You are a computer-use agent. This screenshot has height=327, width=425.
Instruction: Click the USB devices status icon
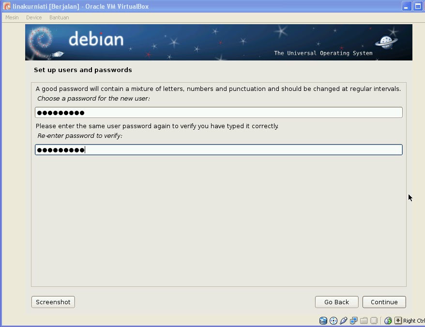tap(343, 321)
